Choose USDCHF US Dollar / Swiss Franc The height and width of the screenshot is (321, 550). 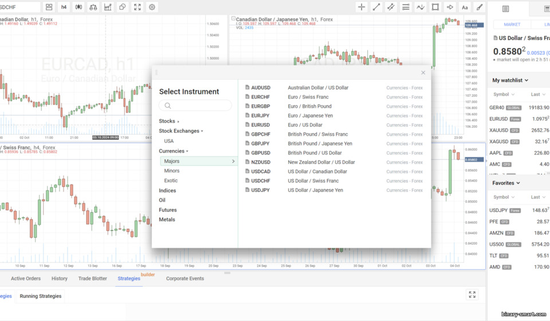point(334,181)
